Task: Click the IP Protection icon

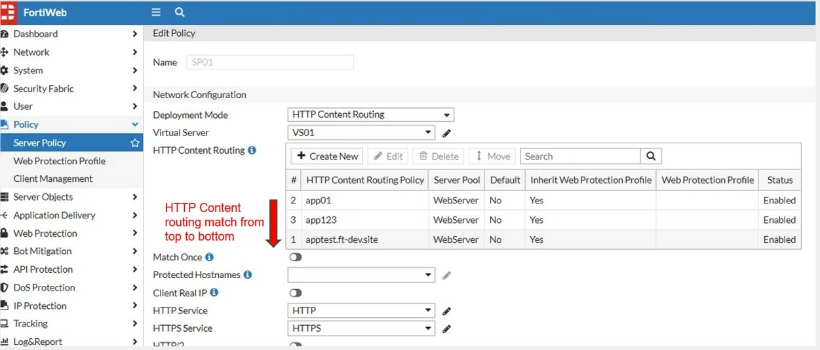Action: click(x=4, y=306)
